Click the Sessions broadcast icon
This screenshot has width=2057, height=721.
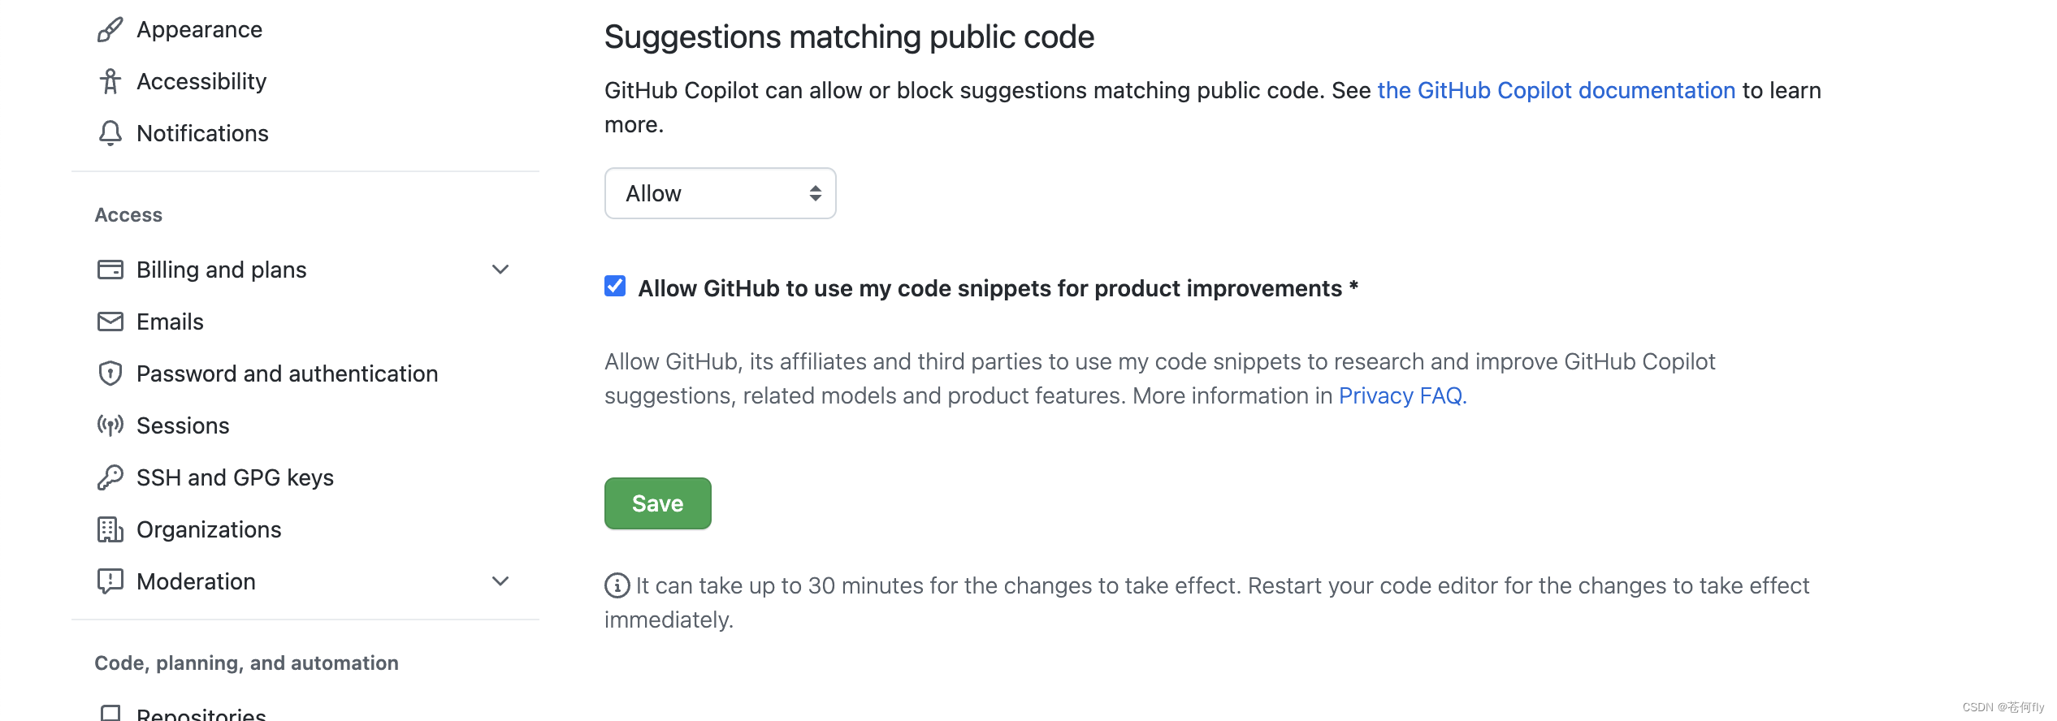110,425
